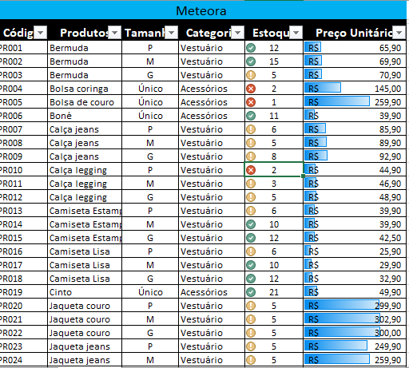The width and height of the screenshot is (409, 368).
Task: Click yellow warning icon for PR024 Jaqueta jeans
Action: pos(251,360)
